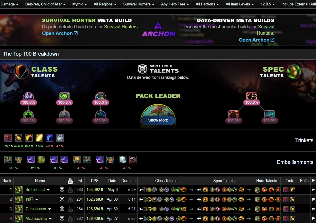Open the Include External Buffs dropdown
The image size is (316, 223).
point(299,4)
